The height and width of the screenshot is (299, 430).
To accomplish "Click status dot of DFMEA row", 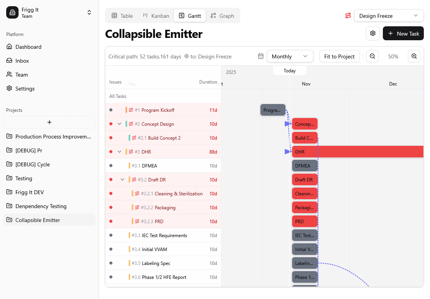I will coord(111,166).
